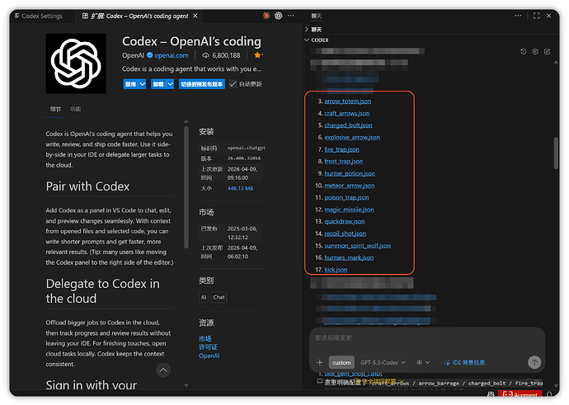569x405 pixels.
Task: Open charged_bolt.json file link
Action: tap(348, 125)
